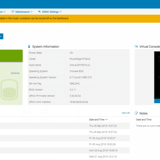Image resolution: width=160 pixels, height=160 pixels.
Task: Click the storage cylinder icon
Action: 9,90
